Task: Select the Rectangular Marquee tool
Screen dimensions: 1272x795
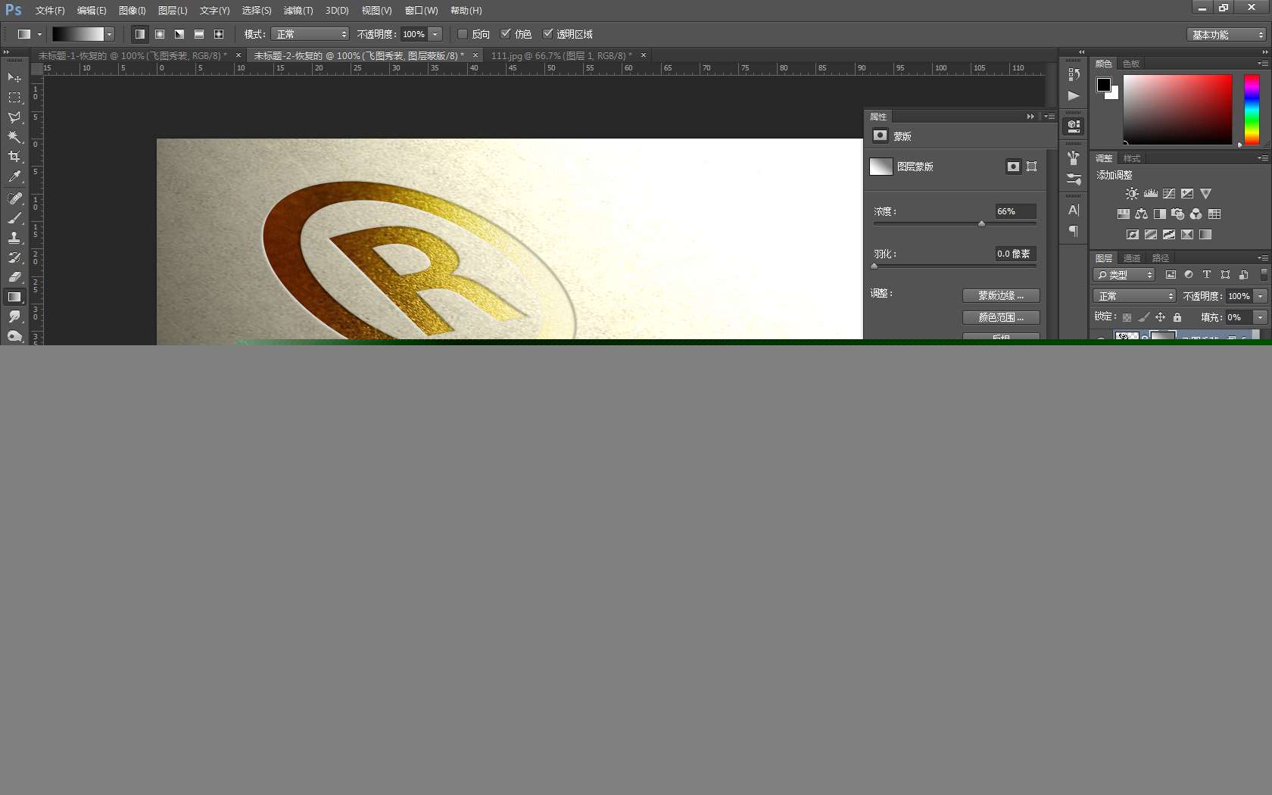Action: tap(14, 98)
